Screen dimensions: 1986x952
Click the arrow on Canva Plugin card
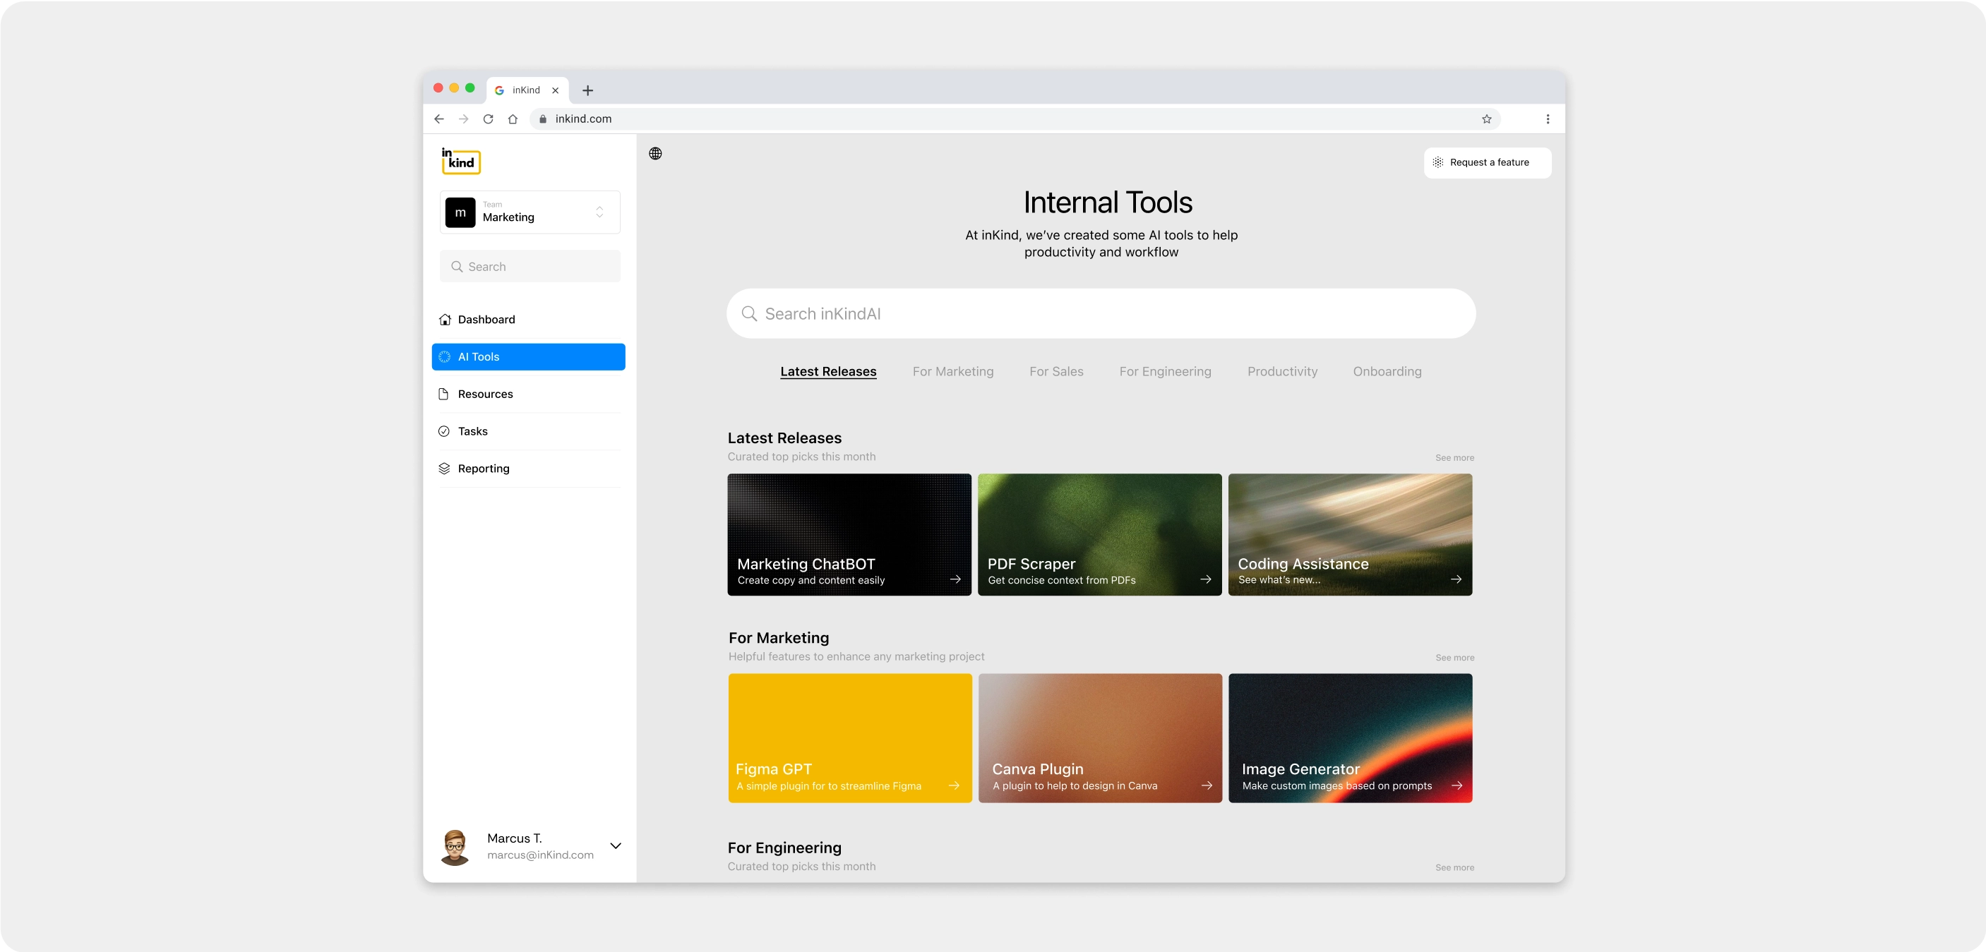[x=1207, y=785]
